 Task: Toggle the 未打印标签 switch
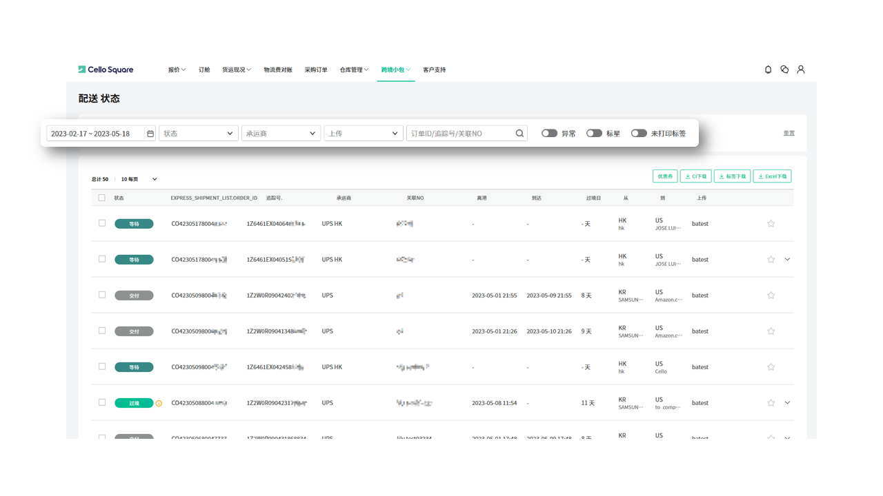click(x=639, y=134)
